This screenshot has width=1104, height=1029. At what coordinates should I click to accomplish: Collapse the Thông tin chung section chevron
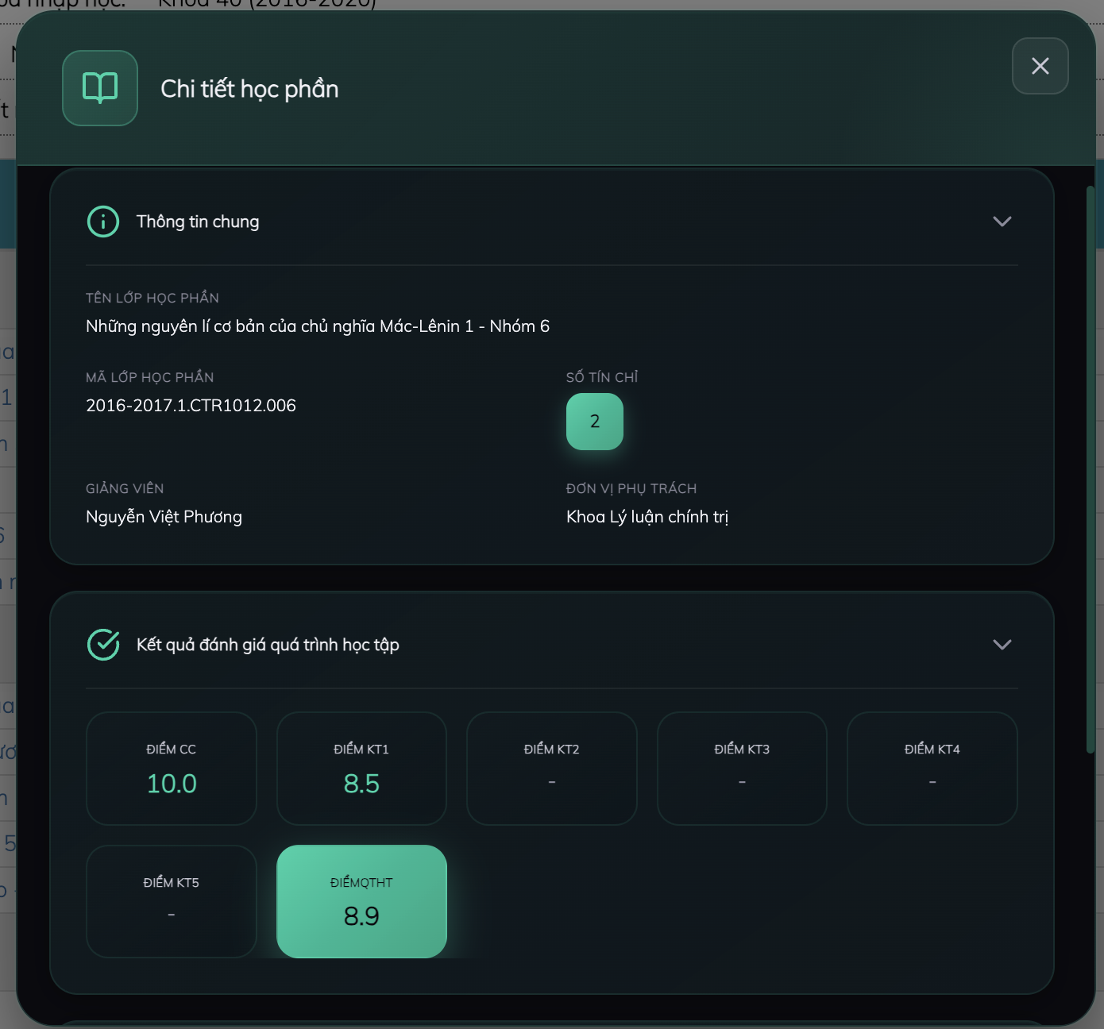pyautogui.click(x=1002, y=222)
